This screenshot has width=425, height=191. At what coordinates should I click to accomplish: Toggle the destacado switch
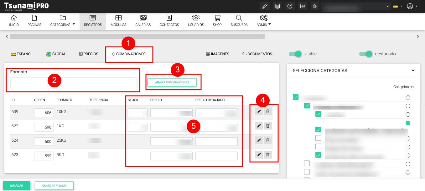(x=366, y=54)
